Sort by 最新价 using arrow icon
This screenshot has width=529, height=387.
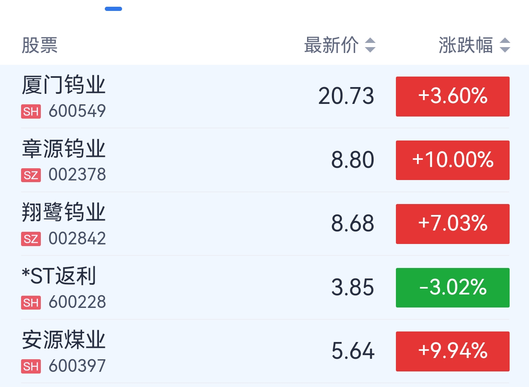(370, 45)
